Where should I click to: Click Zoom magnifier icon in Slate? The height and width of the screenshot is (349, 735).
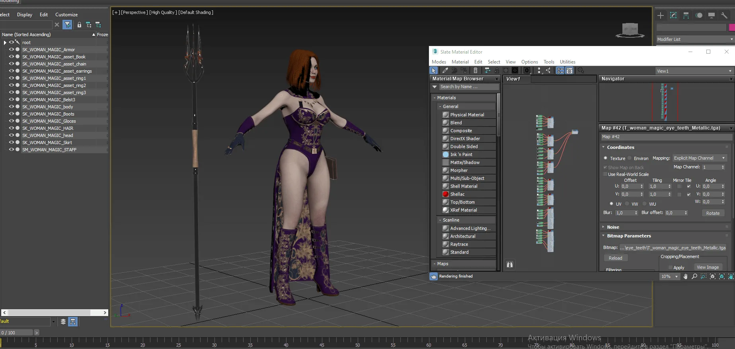click(x=694, y=276)
